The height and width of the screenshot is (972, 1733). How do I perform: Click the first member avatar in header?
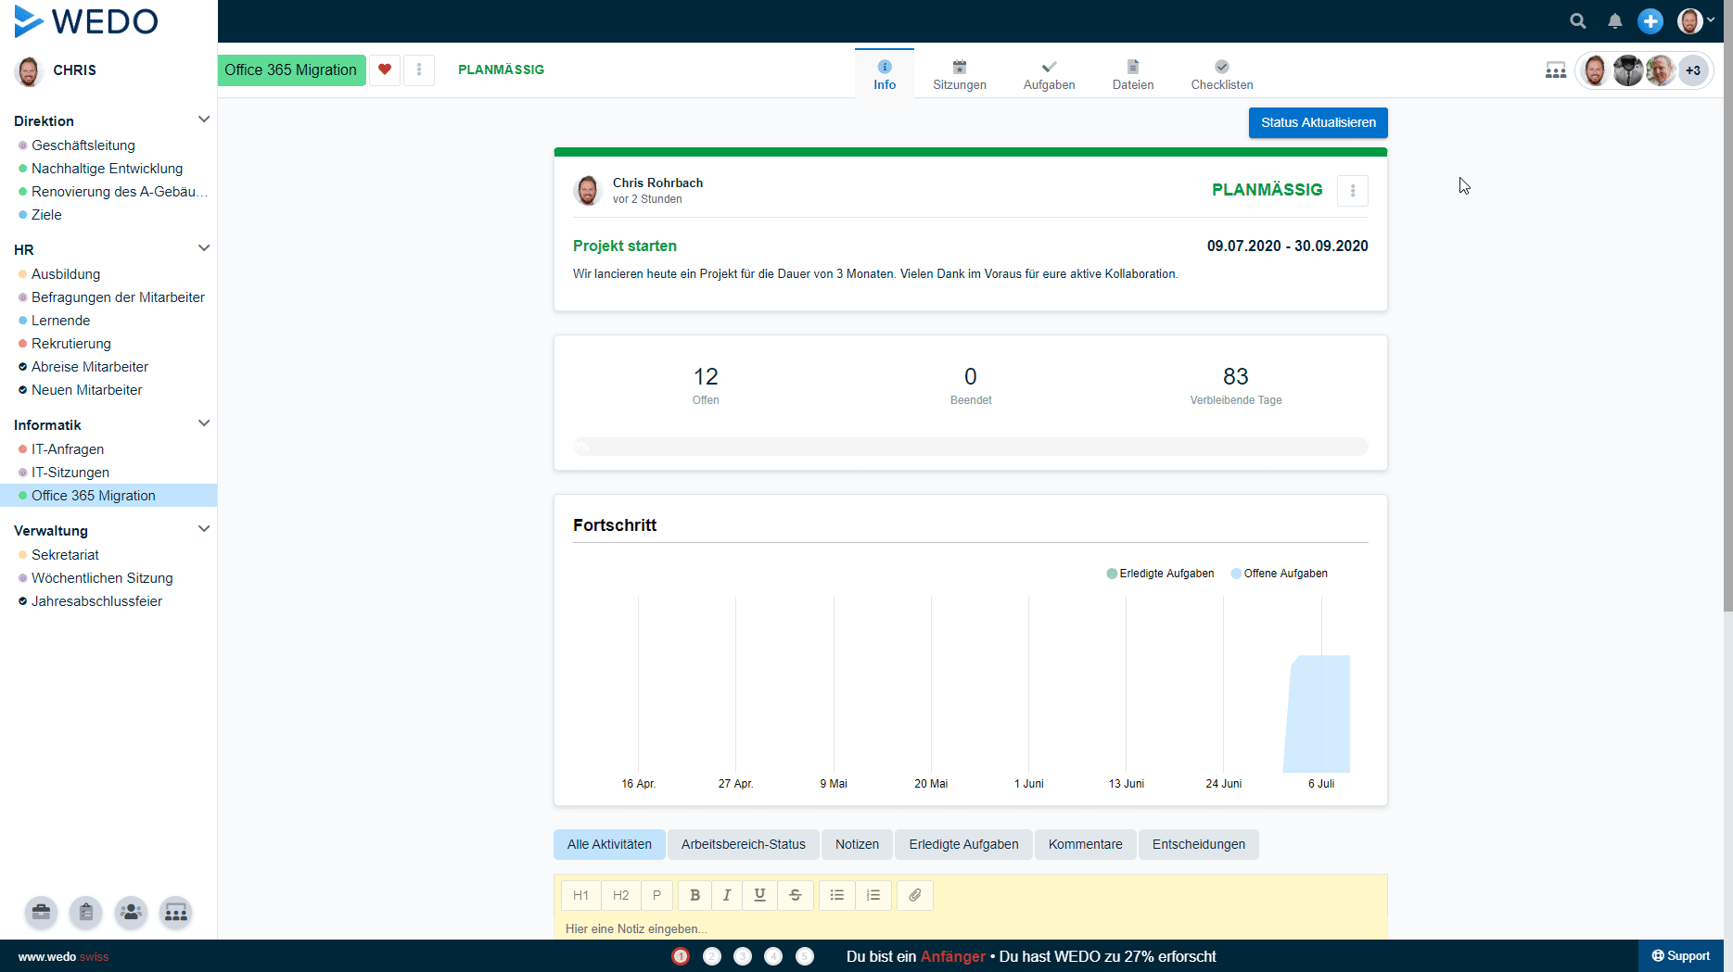click(x=1595, y=70)
